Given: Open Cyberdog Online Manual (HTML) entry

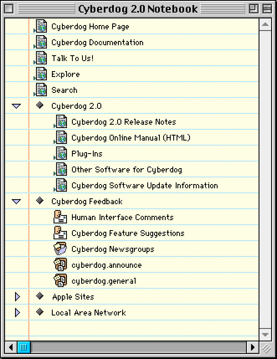Looking at the screenshot, I should [131, 138].
